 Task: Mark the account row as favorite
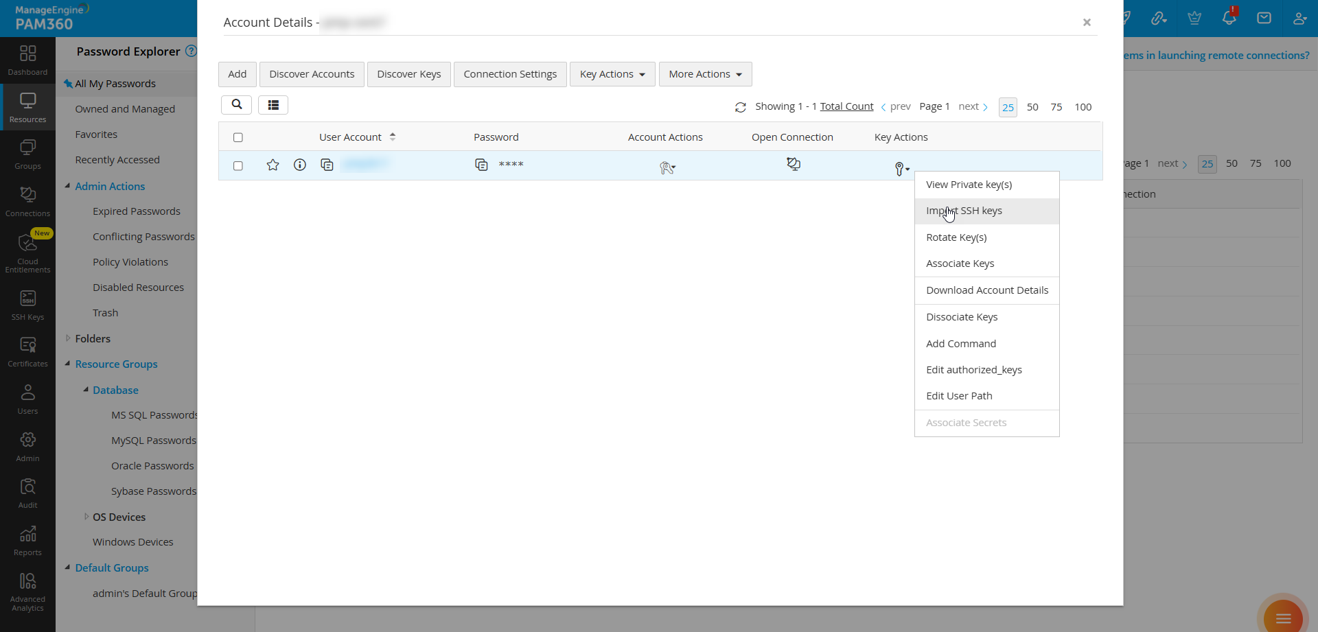click(273, 165)
